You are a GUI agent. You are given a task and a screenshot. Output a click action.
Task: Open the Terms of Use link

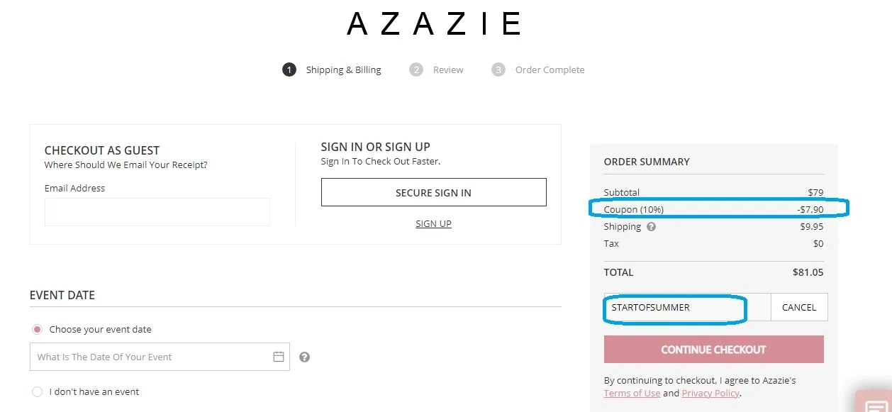coord(632,393)
